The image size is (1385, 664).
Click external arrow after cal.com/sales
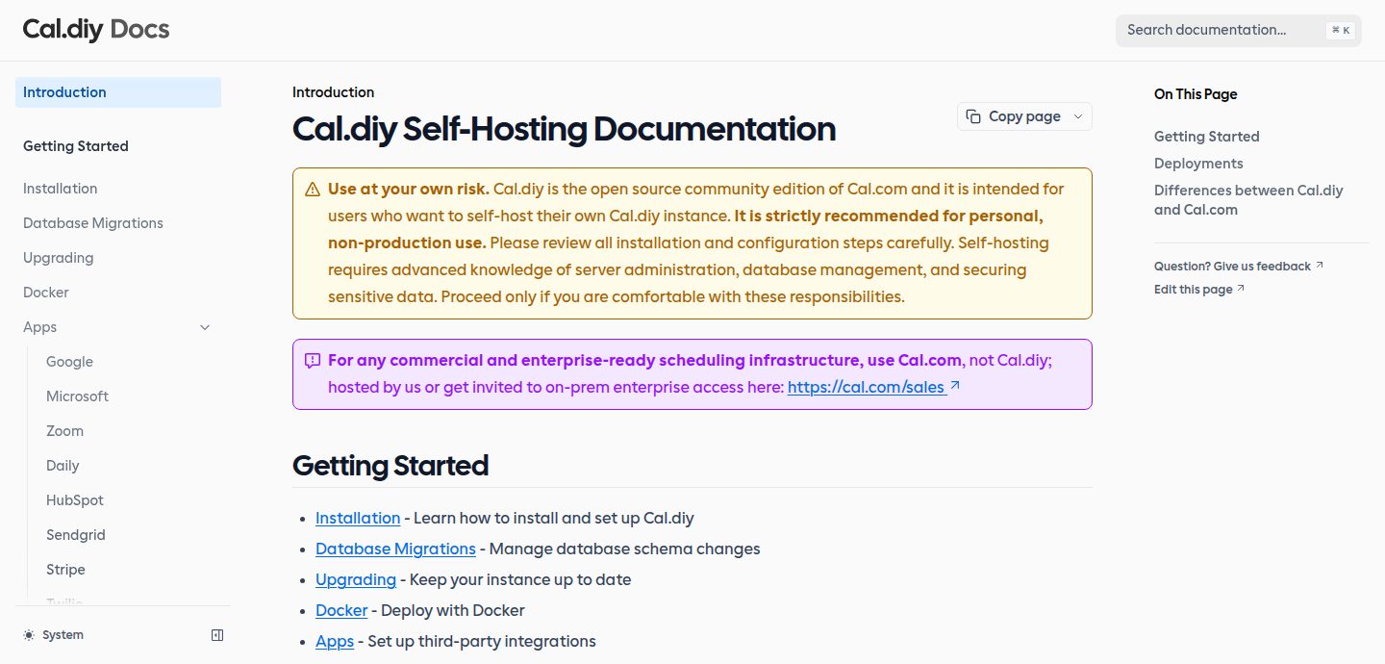(955, 387)
